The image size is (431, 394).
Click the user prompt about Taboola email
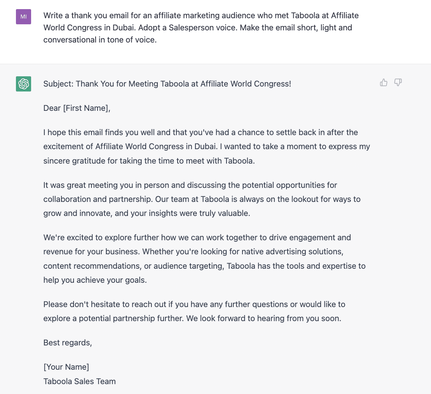(201, 27)
